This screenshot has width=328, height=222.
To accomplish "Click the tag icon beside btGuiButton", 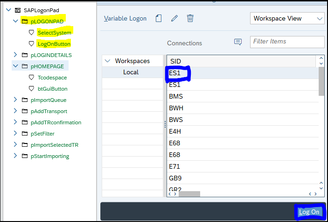I will coord(31,89).
